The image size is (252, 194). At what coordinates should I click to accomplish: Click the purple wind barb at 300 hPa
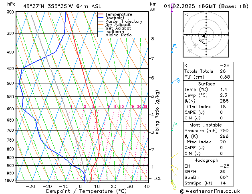coord(173,8)
